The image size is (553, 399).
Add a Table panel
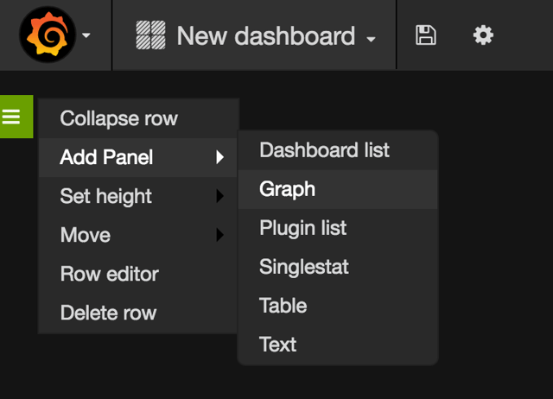pyautogui.click(x=338, y=306)
